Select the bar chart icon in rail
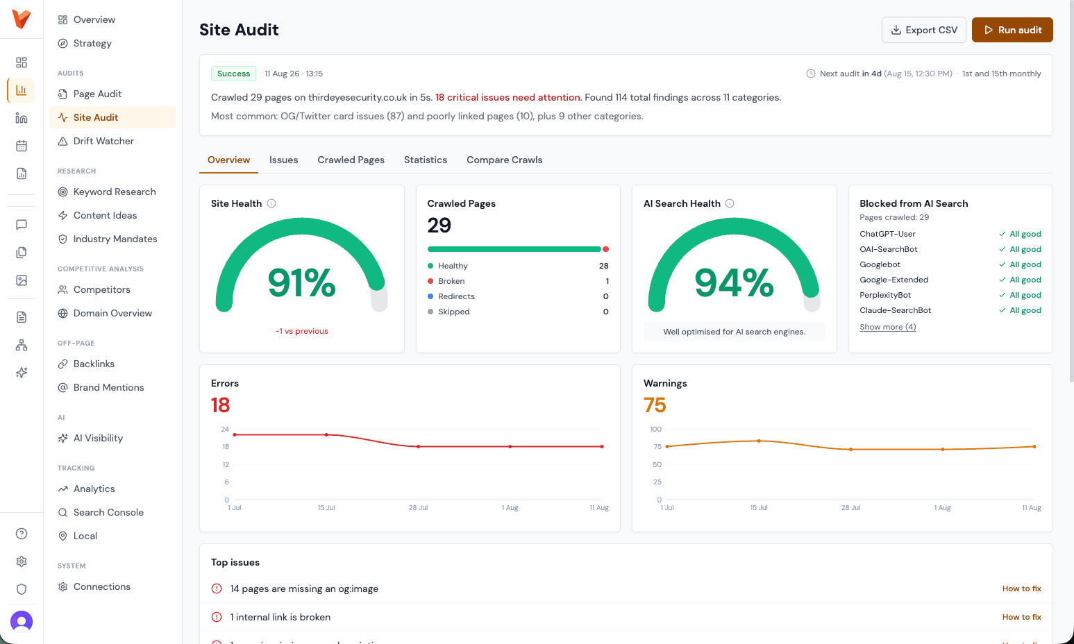 [22, 90]
